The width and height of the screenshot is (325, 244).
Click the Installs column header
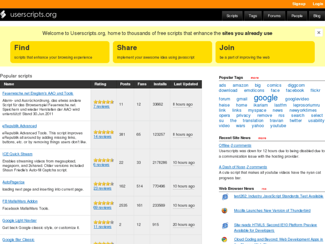(160, 84)
